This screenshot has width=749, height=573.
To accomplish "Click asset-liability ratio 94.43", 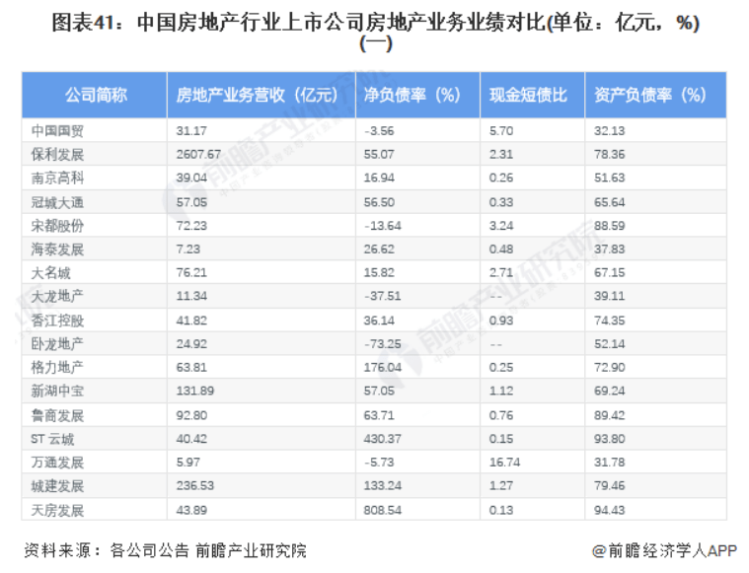I will point(610,510).
